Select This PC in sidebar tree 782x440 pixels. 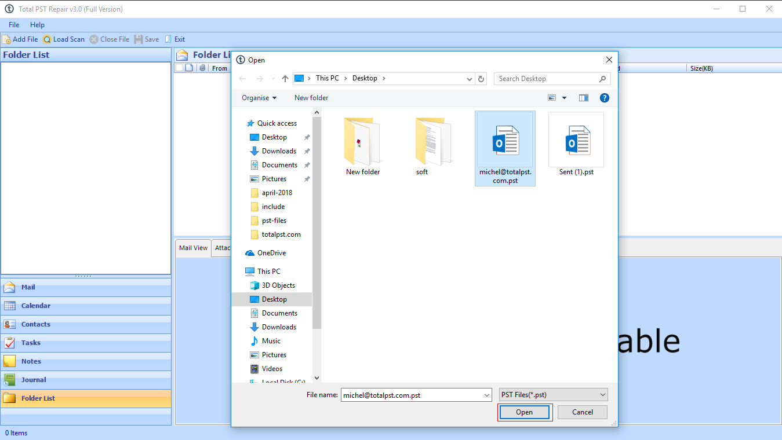pyautogui.click(x=263, y=272)
